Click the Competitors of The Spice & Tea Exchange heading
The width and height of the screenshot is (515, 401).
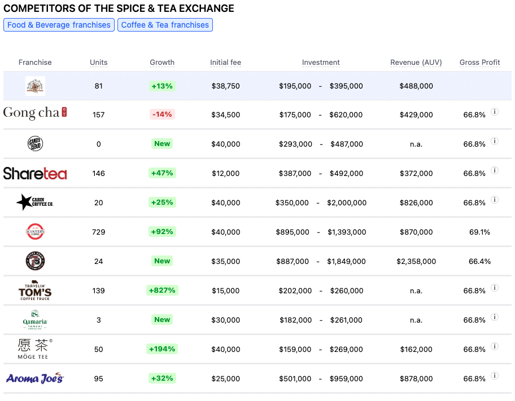(x=119, y=8)
